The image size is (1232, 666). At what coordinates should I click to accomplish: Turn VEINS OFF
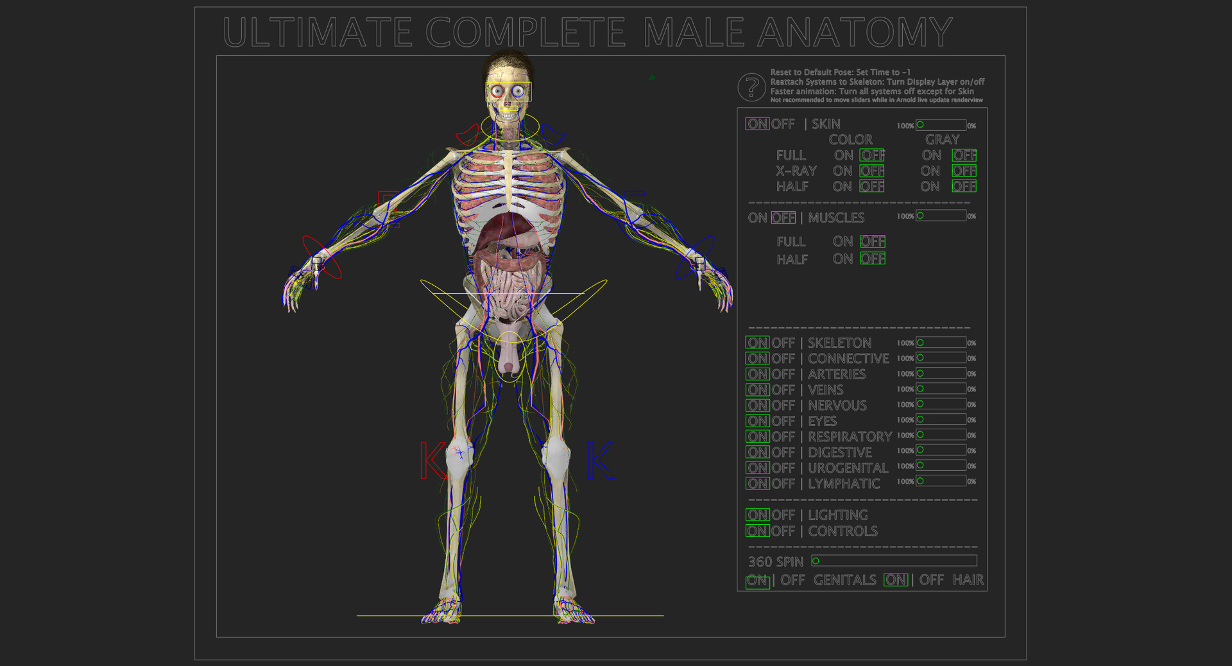(x=783, y=390)
